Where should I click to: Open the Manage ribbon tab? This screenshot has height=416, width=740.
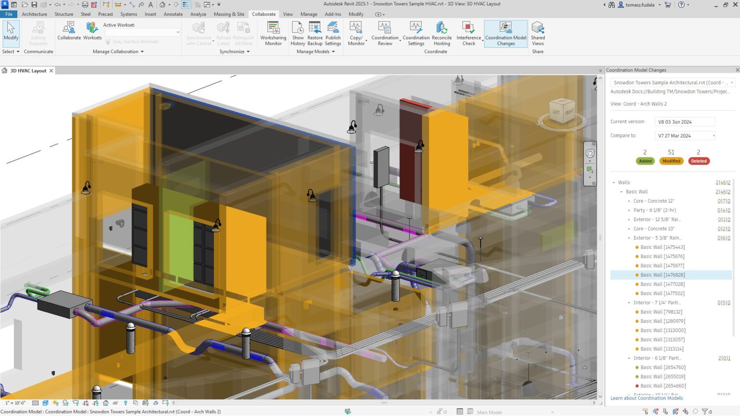click(308, 14)
